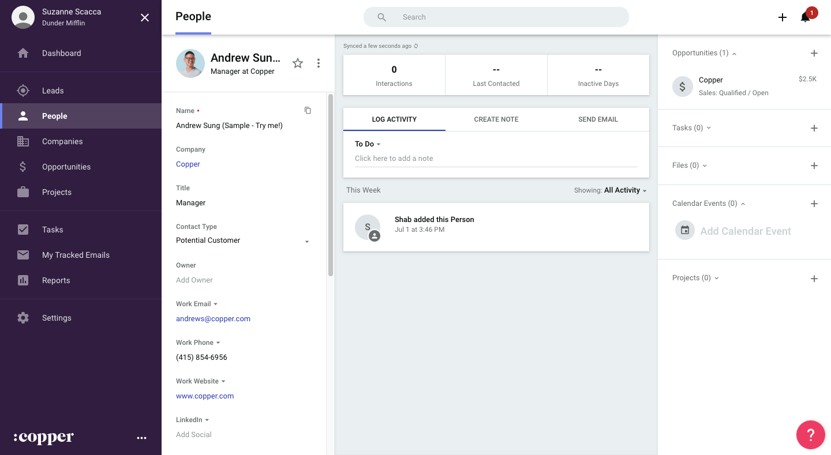831x455 pixels.
Task: Add a new task with the plus icon
Action: click(x=814, y=128)
